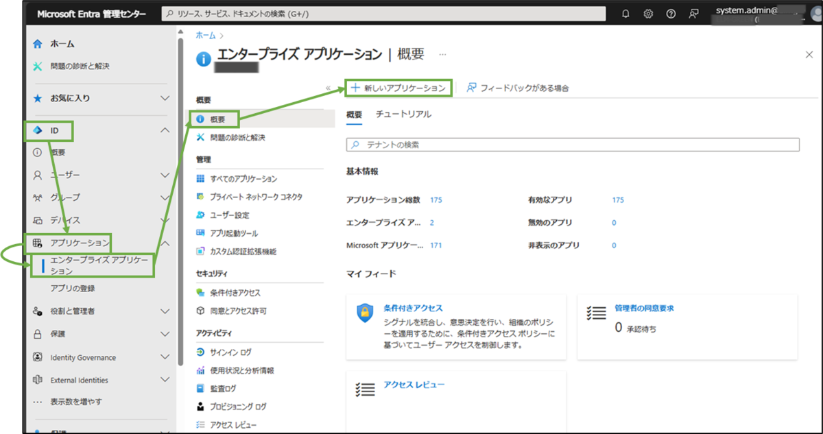Click the ホーム house icon in sidebar
This screenshot has width=823, height=434.
click(x=38, y=43)
